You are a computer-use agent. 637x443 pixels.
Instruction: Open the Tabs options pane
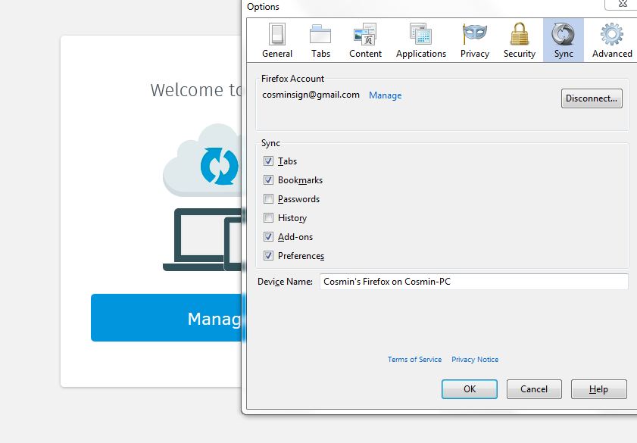pyautogui.click(x=320, y=40)
